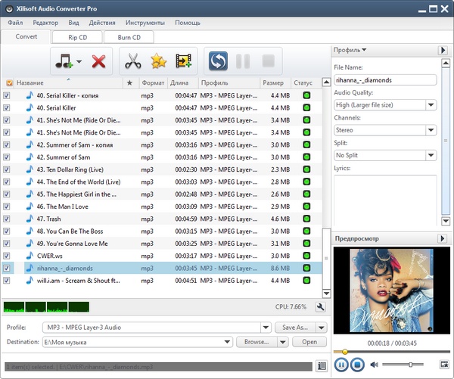Pause the preview playback
The image size is (454, 379).
point(340,365)
